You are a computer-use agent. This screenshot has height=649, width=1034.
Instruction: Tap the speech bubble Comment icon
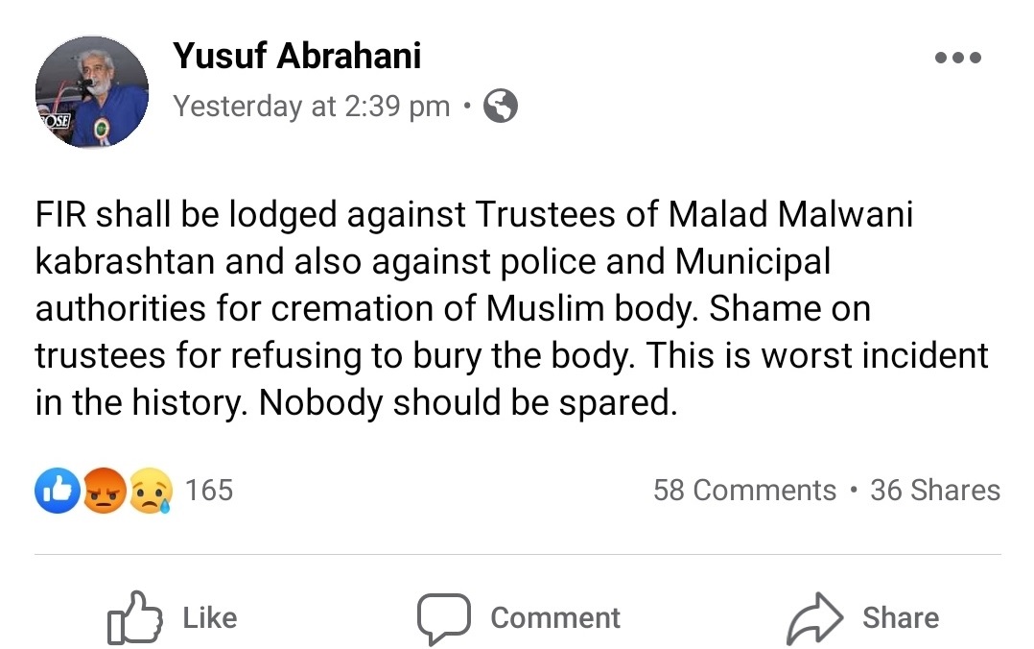[x=443, y=617]
